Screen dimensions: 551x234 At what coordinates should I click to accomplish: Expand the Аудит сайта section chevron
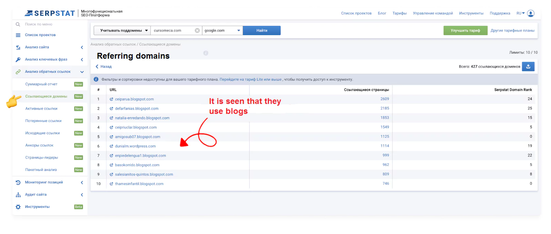pyautogui.click(x=82, y=195)
